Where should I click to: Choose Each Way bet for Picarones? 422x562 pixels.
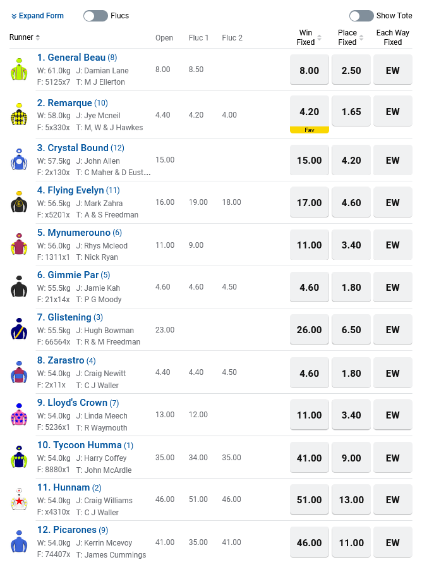393,542
